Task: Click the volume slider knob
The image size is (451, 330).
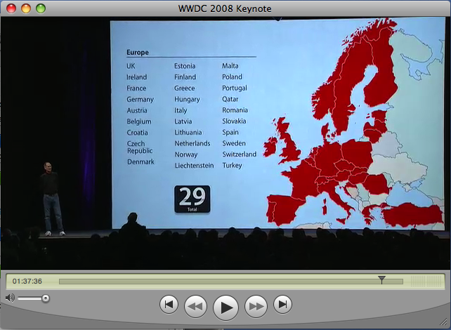Action: (45, 298)
